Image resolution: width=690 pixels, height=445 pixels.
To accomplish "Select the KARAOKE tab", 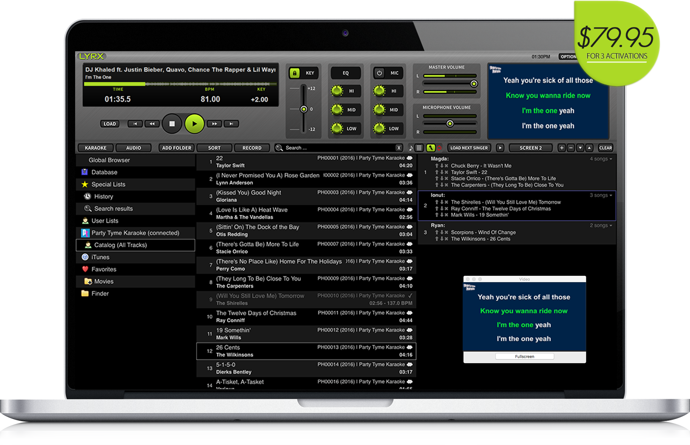I will pyautogui.click(x=95, y=147).
